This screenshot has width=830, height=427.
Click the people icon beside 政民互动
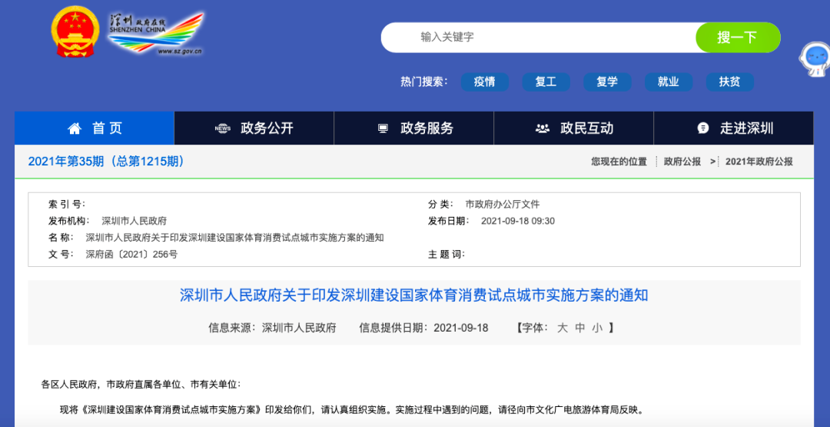point(543,128)
